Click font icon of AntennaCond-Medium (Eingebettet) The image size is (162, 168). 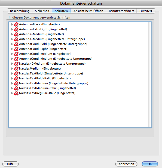click(x=16, y=54)
